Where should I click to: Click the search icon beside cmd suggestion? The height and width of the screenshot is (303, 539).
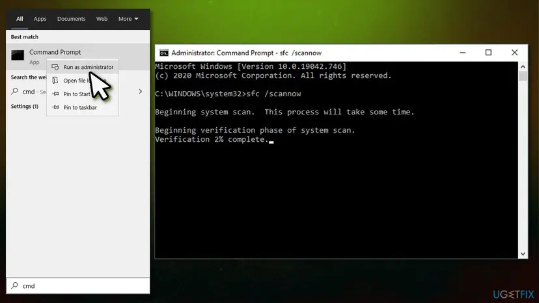[x=14, y=91]
